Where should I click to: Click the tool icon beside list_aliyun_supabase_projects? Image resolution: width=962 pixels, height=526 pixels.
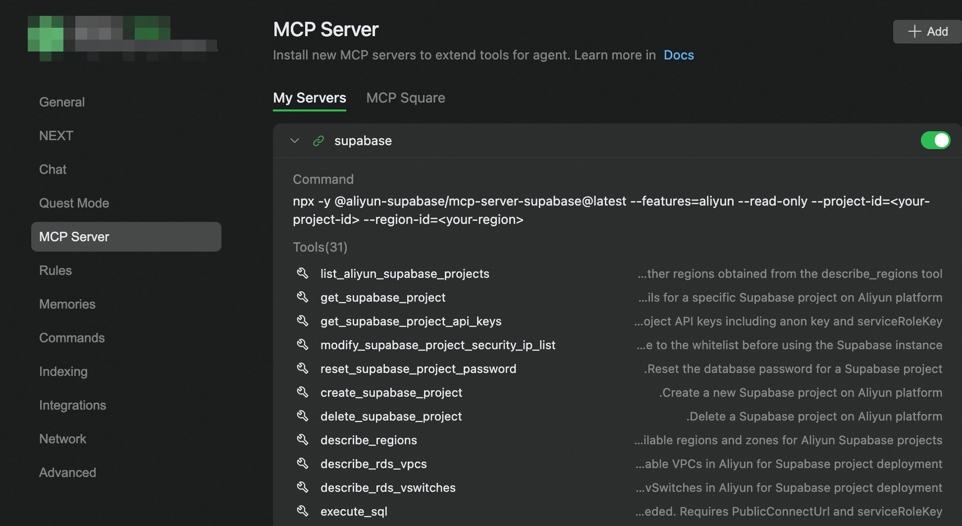coord(303,273)
